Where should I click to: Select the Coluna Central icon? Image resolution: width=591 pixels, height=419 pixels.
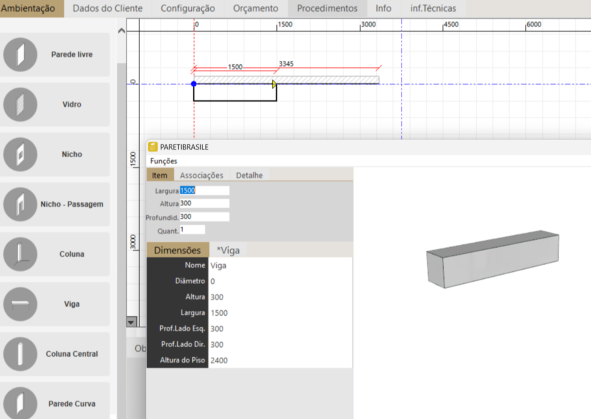20,354
